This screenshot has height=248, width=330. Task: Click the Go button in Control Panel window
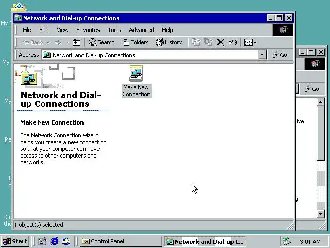[x=312, y=89]
